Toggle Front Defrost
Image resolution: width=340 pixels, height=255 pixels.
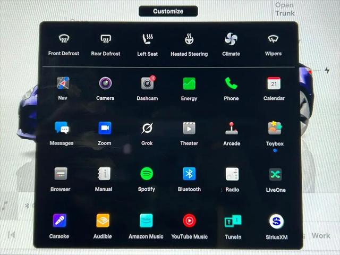[x=64, y=45]
